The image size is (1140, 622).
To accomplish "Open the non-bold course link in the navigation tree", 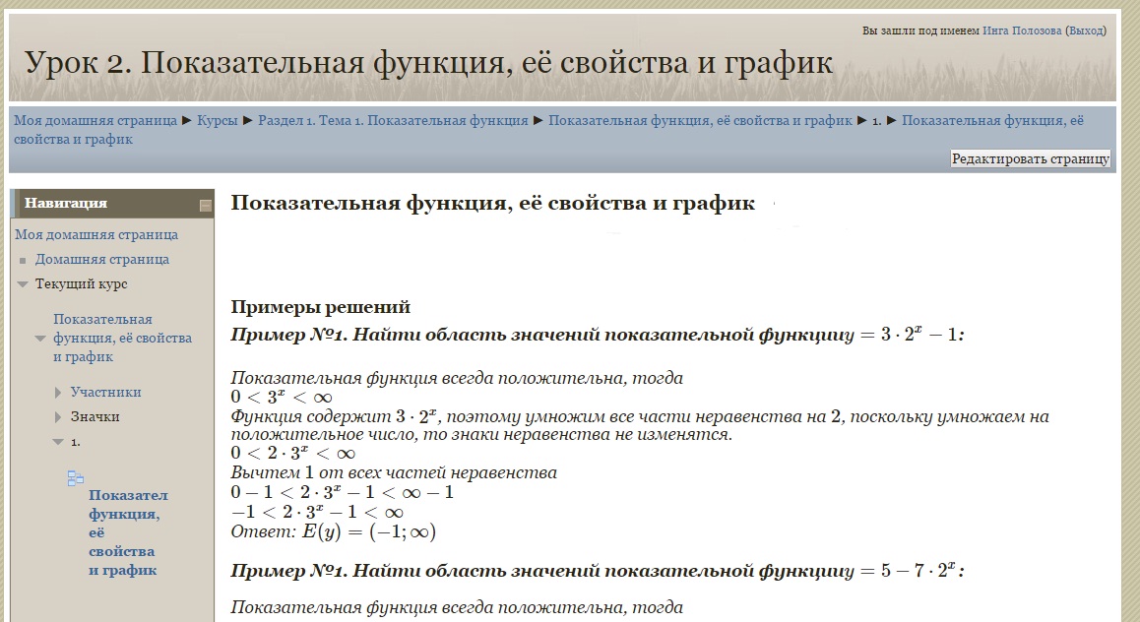I will click(x=122, y=338).
